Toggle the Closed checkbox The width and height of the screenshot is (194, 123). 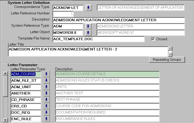tap(153, 39)
